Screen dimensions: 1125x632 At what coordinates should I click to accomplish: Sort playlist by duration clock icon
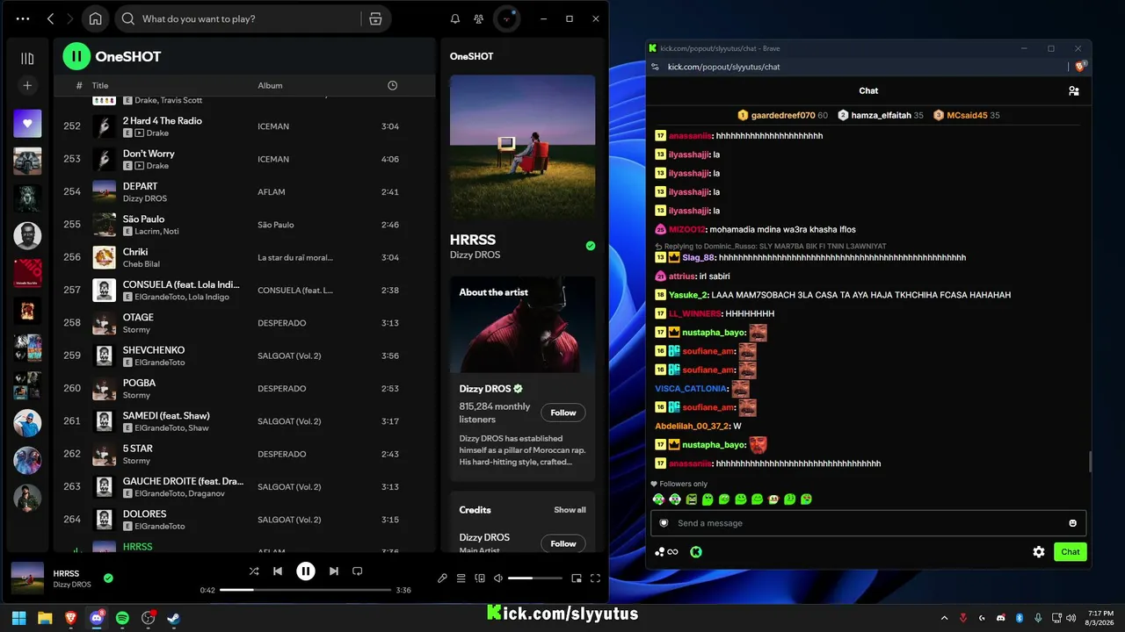click(392, 85)
